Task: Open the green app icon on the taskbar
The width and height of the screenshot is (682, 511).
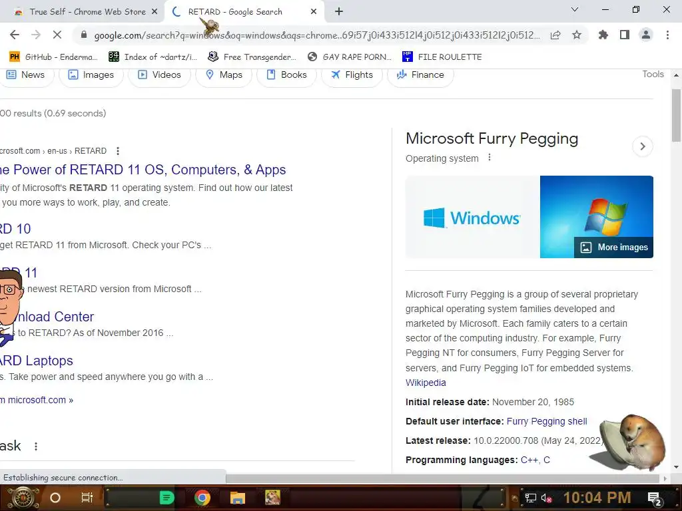Action: tap(167, 498)
